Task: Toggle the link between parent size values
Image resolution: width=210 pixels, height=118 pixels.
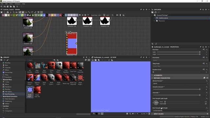Action: pyautogui.click(x=104, y=15)
